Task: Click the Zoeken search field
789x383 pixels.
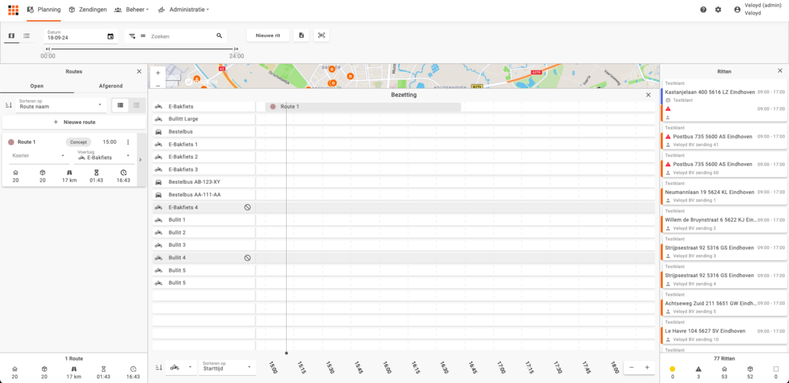Action: [x=182, y=37]
